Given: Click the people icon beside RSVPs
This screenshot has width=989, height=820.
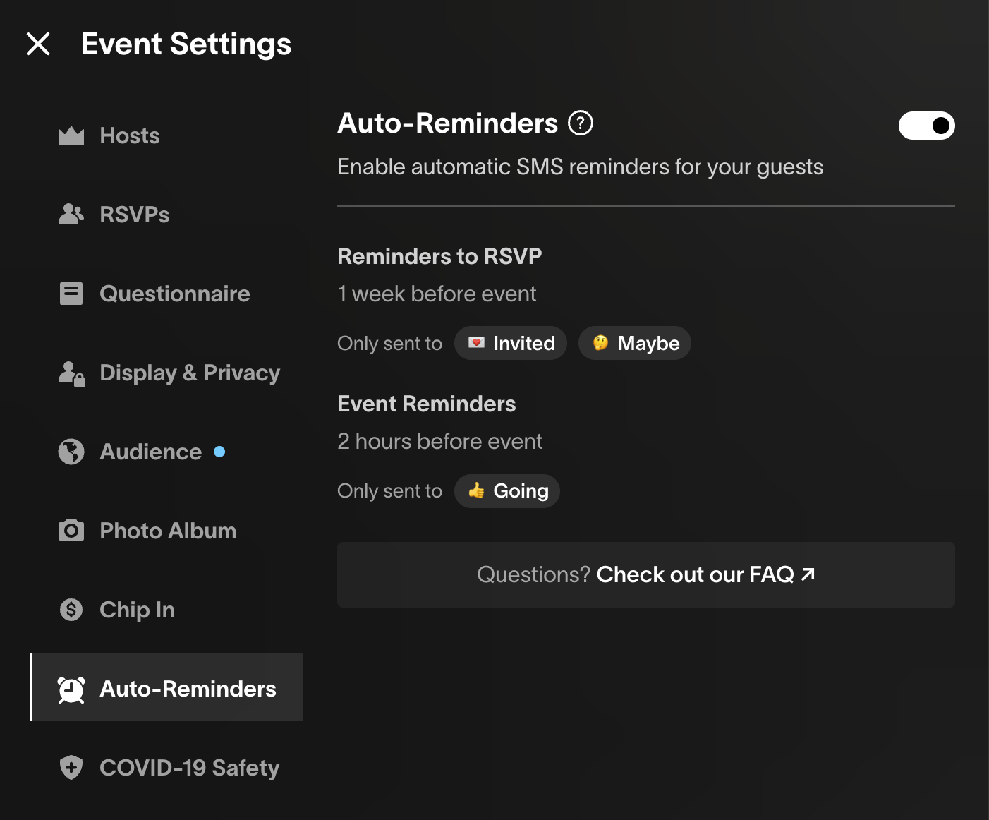Looking at the screenshot, I should (x=71, y=215).
